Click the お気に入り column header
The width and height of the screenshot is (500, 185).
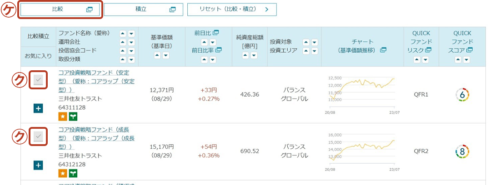coord(38,57)
